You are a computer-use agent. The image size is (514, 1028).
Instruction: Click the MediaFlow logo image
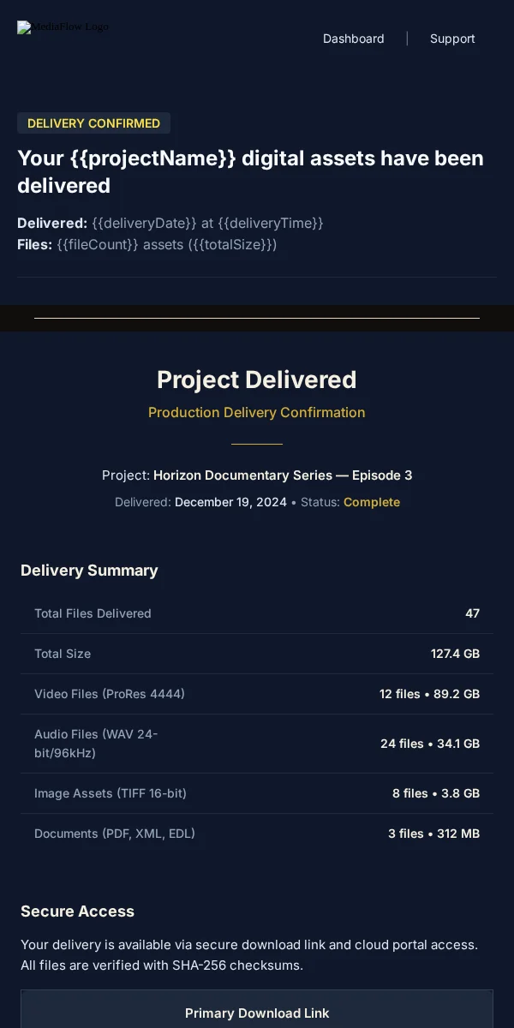pyautogui.click(x=63, y=27)
